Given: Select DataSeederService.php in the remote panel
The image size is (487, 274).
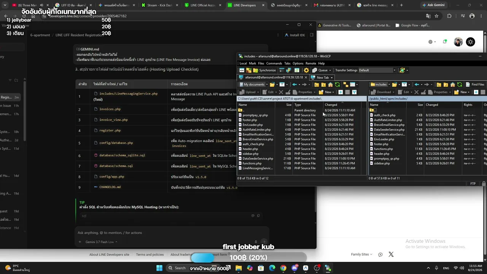Looking at the screenshot, I should 389,129.
